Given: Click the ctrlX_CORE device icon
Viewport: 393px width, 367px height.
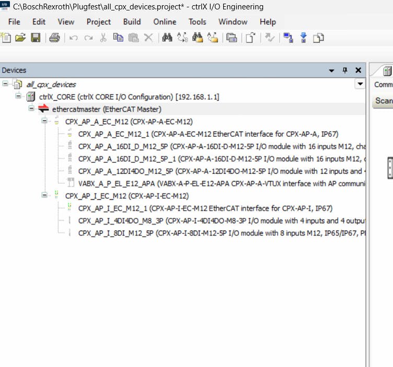Looking at the screenshot, I should point(31,97).
